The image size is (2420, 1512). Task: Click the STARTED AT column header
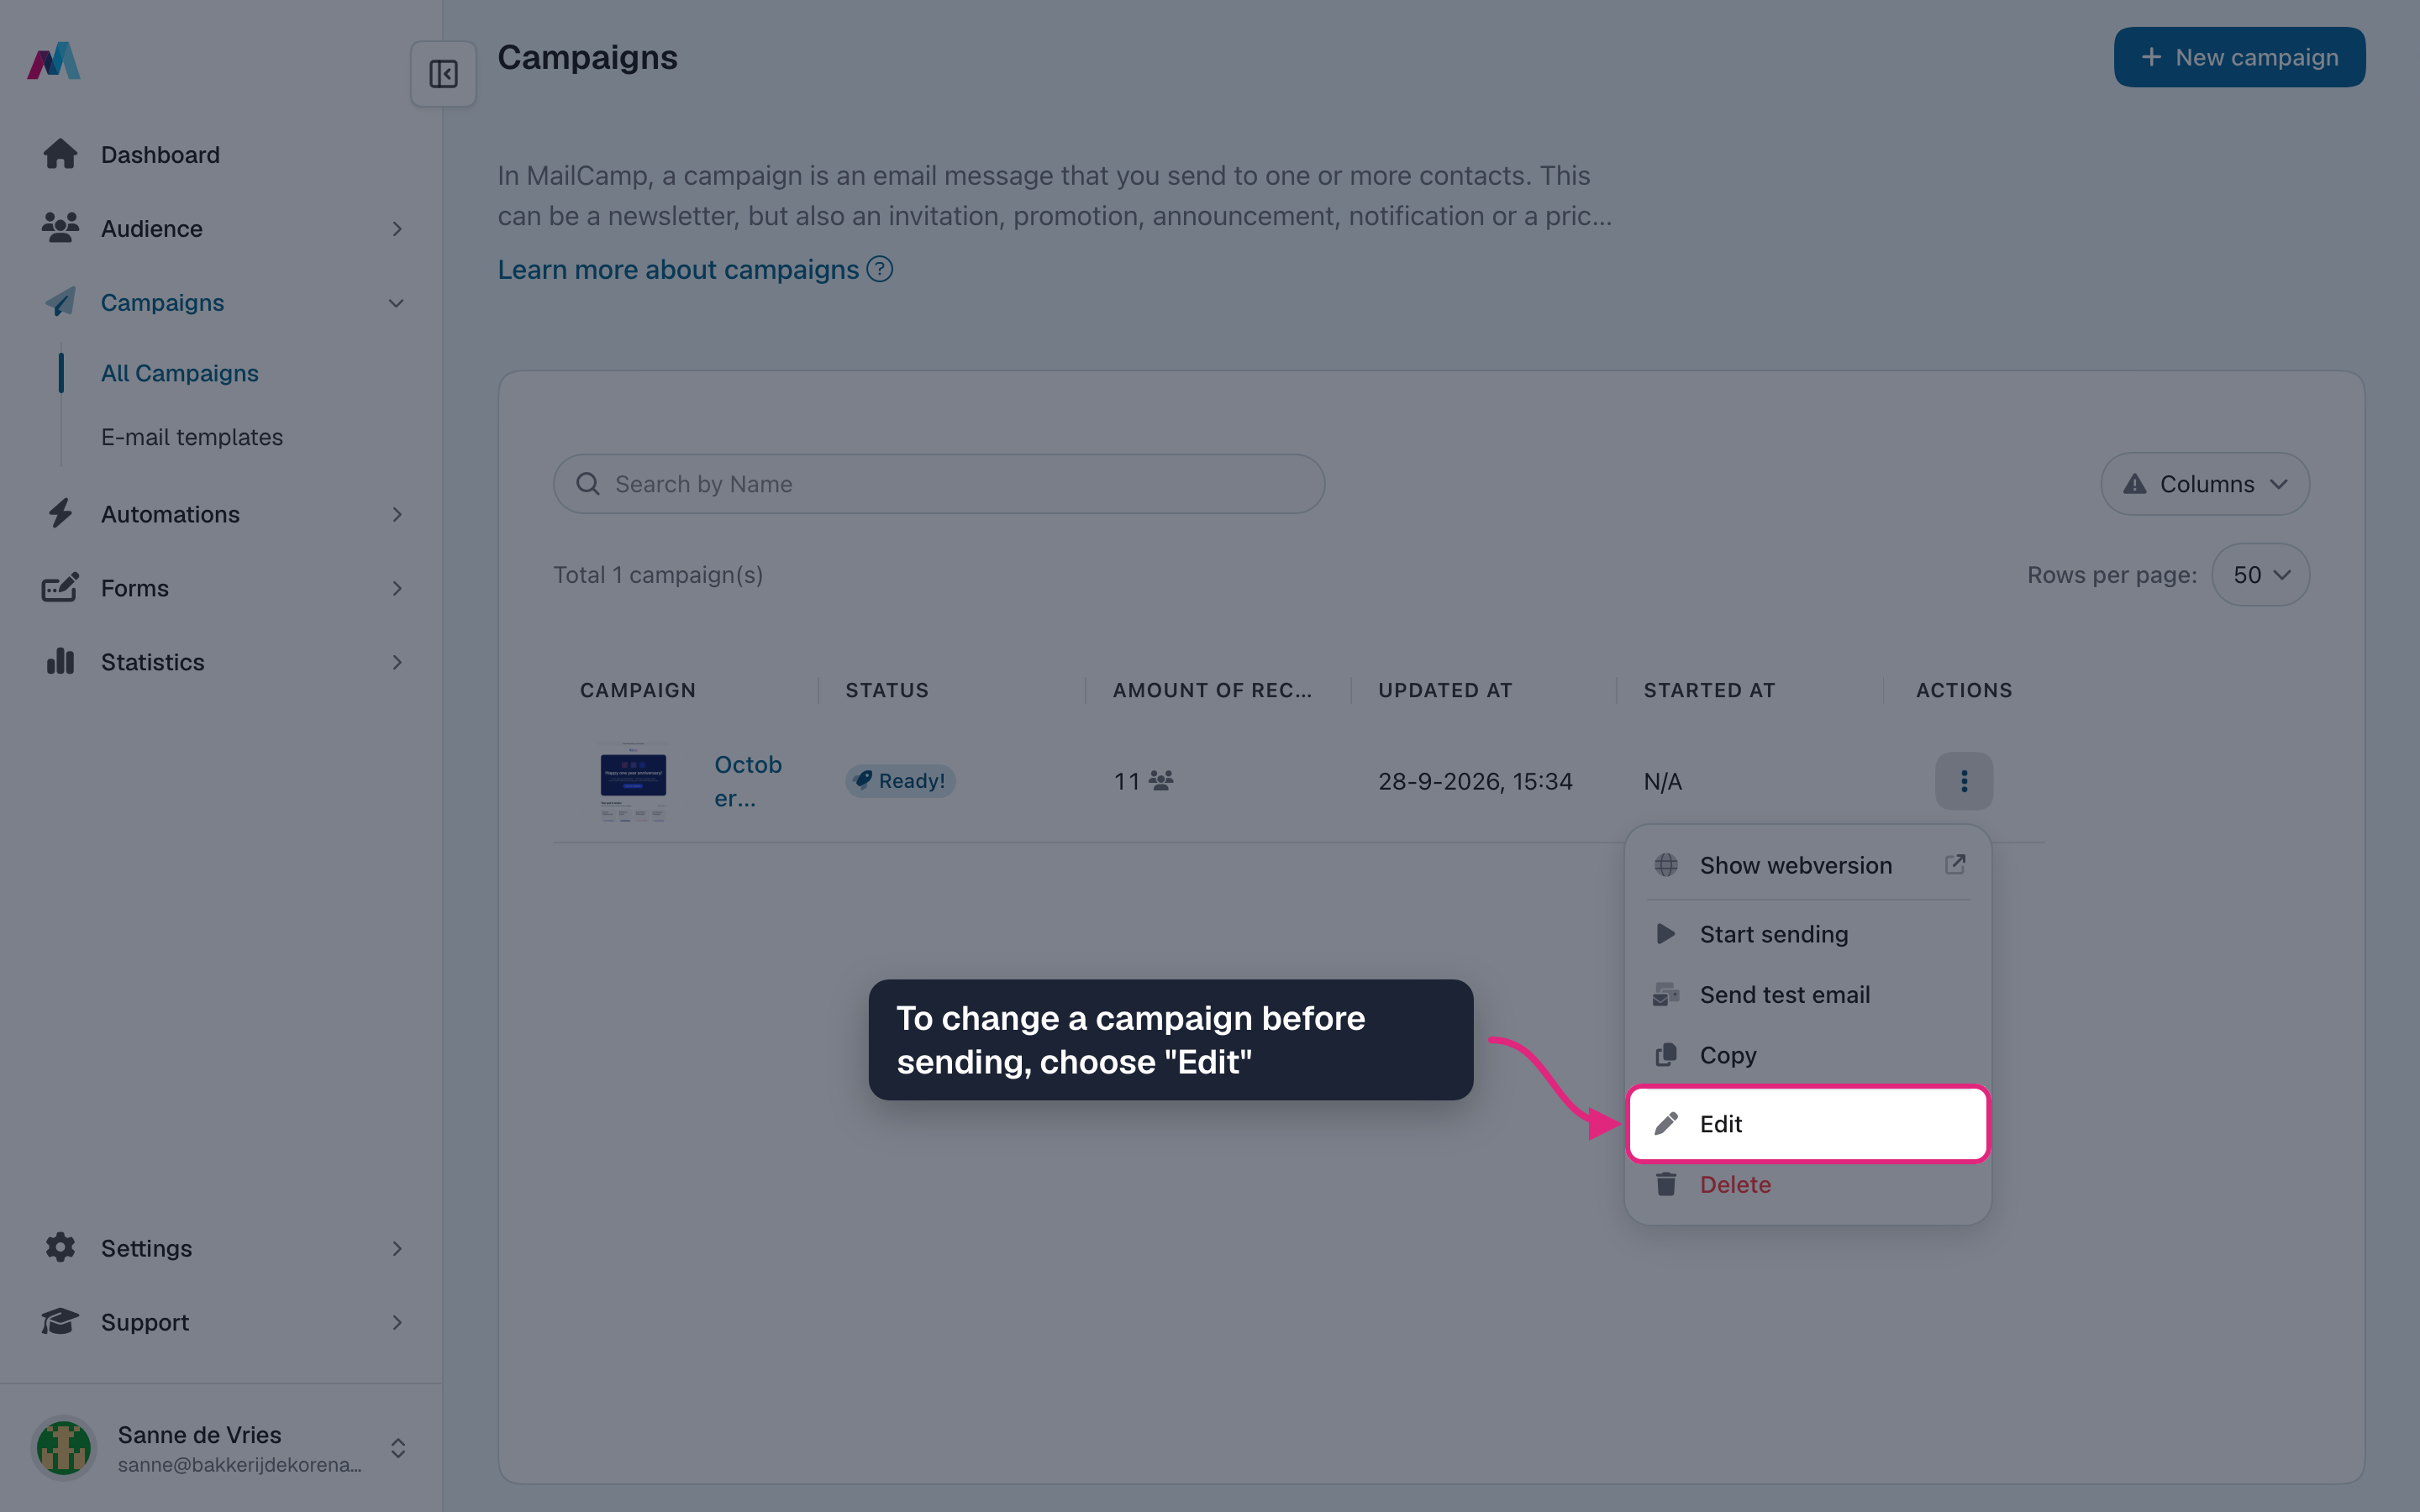(1709, 690)
